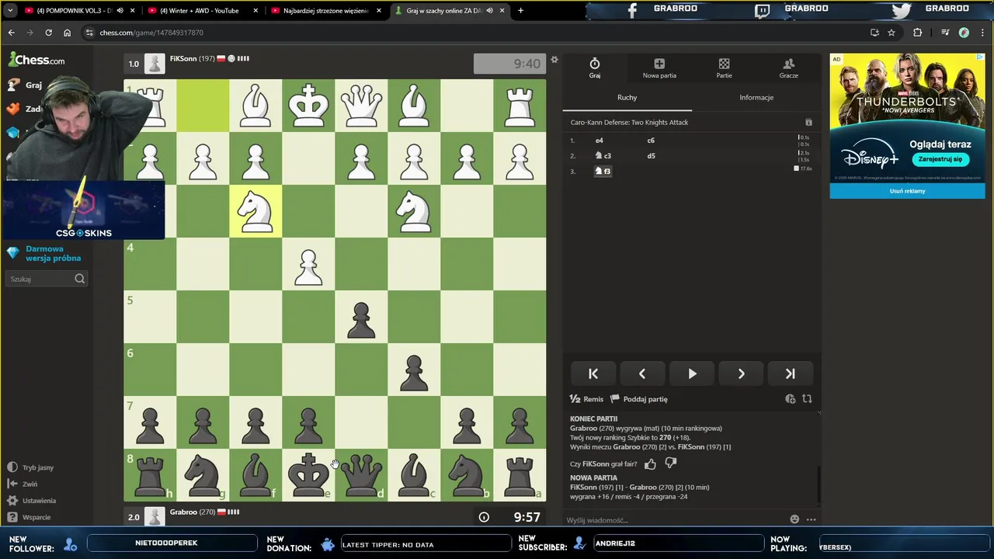Click Zarejestruj się in Disney+ ad
This screenshot has width=994, height=559.
pyautogui.click(x=940, y=158)
